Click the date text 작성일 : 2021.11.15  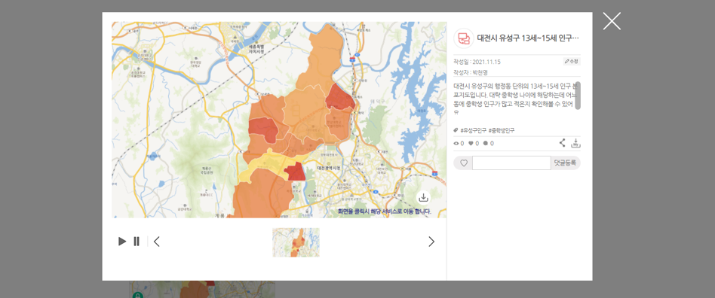tap(477, 62)
